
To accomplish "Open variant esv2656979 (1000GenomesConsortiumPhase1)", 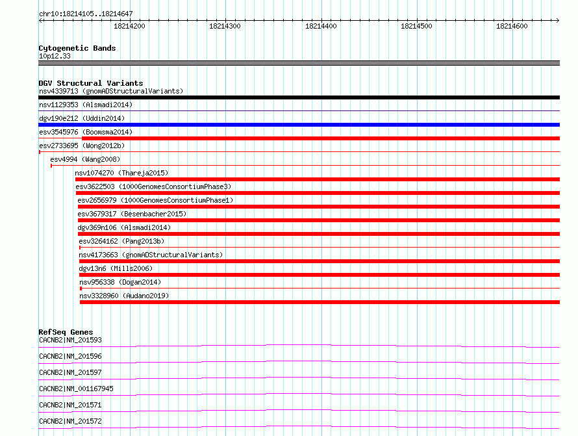I will (155, 200).
